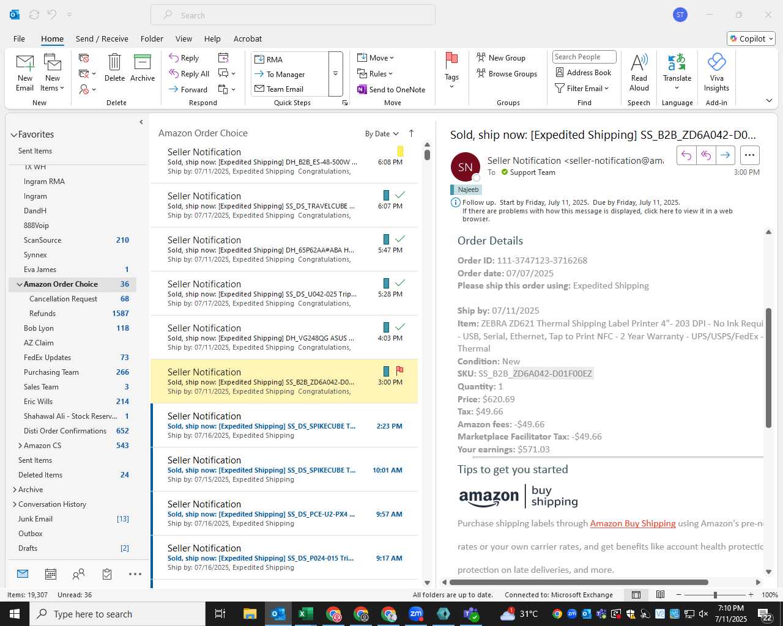Open the Help tab

point(212,39)
